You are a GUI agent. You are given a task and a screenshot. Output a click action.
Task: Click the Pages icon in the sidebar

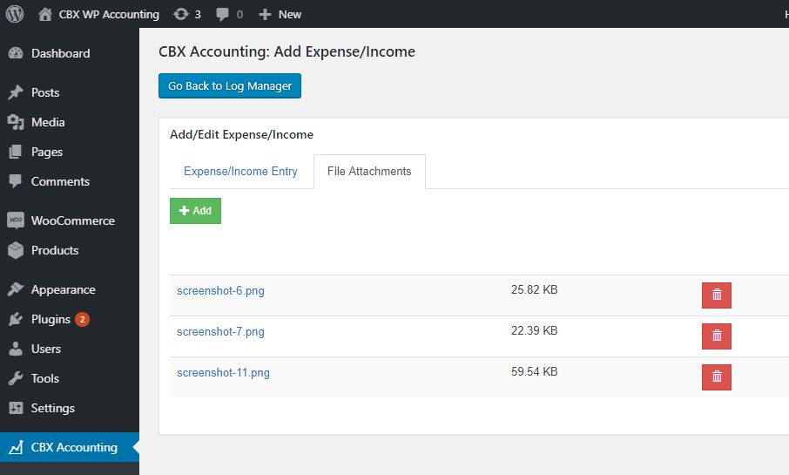pyautogui.click(x=16, y=152)
